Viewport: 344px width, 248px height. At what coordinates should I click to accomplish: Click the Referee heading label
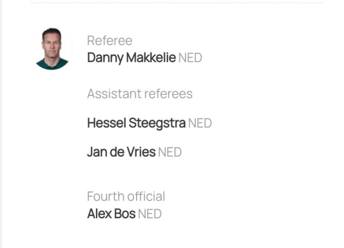110,41
